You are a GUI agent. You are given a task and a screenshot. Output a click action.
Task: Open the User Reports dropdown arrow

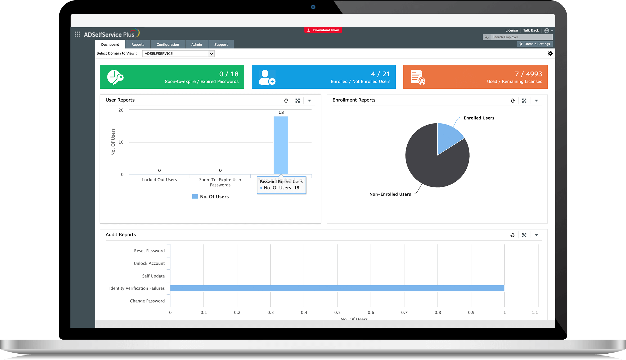(309, 101)
